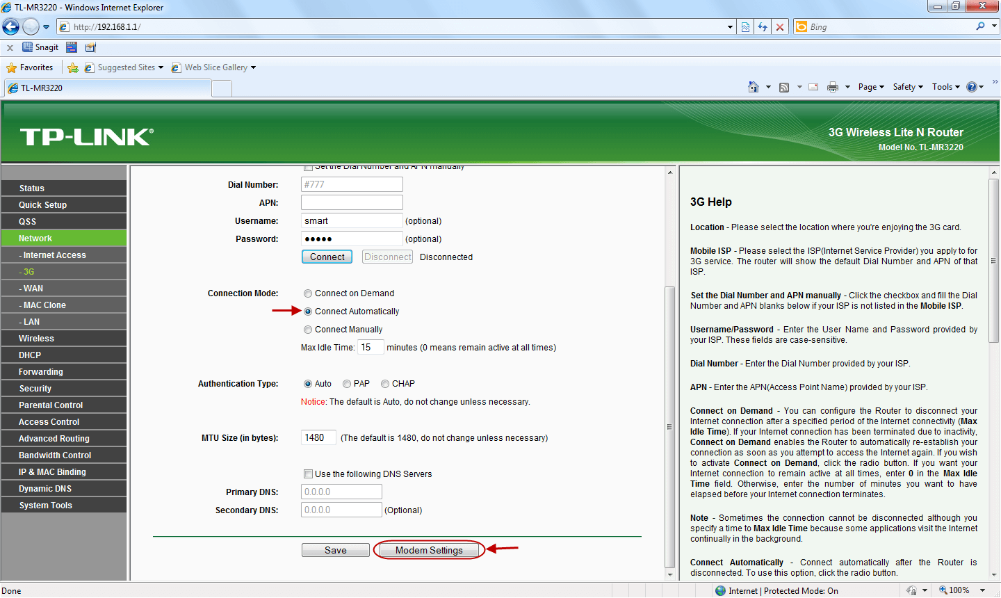This screenshot has height=598, width=1001.
Task: Open the Compatibility View icon in address bar
Action: tap(745, 26)
